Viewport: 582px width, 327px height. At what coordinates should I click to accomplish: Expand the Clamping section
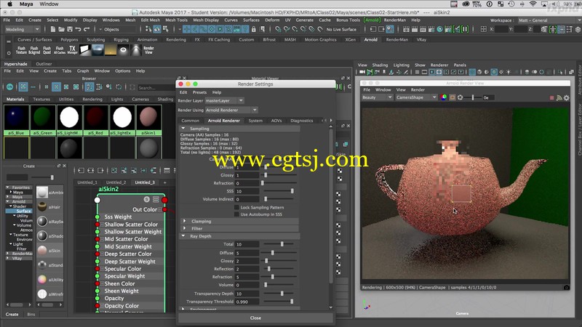[185, 222]
